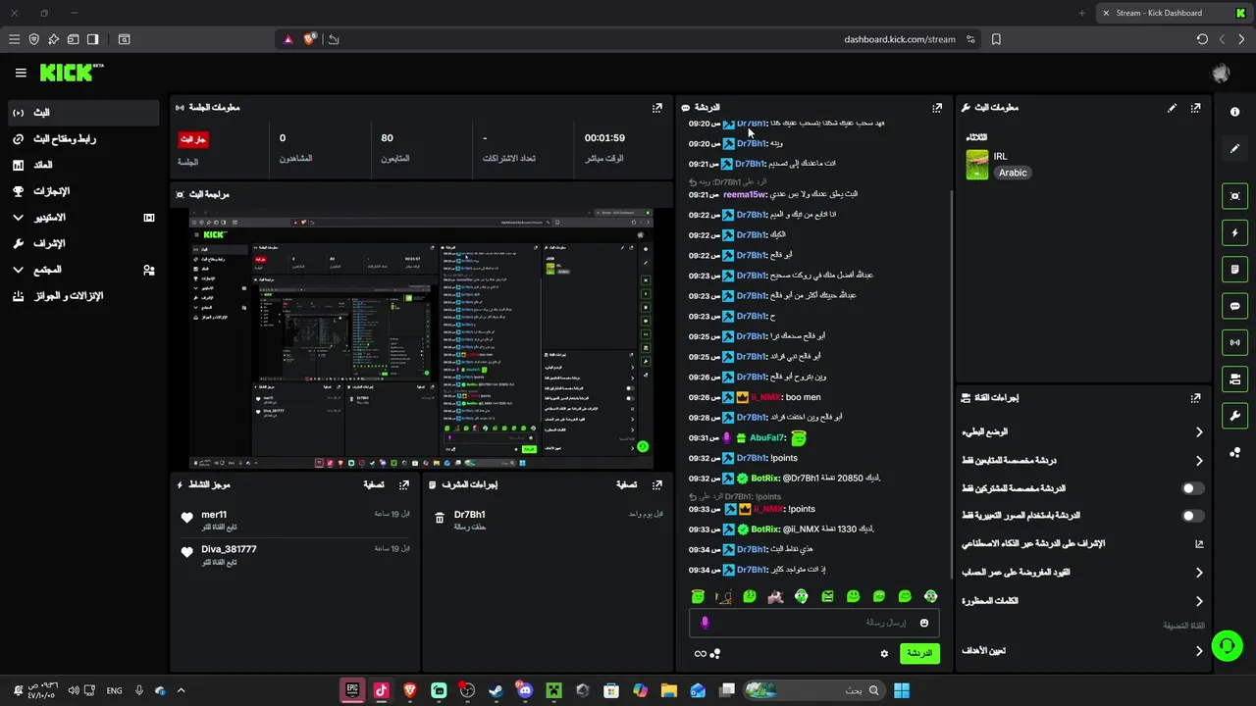The height and width of the screenshot is (706, 1256).
Task: Open the Achievements sidebar item
Action: (x=83, y=191)
